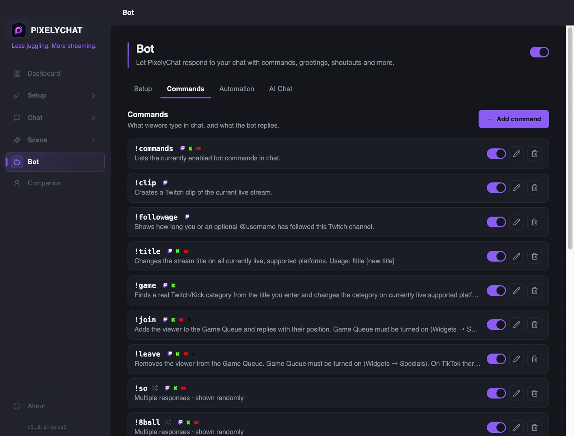Edit the !title command
Viewport: 574px width, 436px height.
point(517,256)
